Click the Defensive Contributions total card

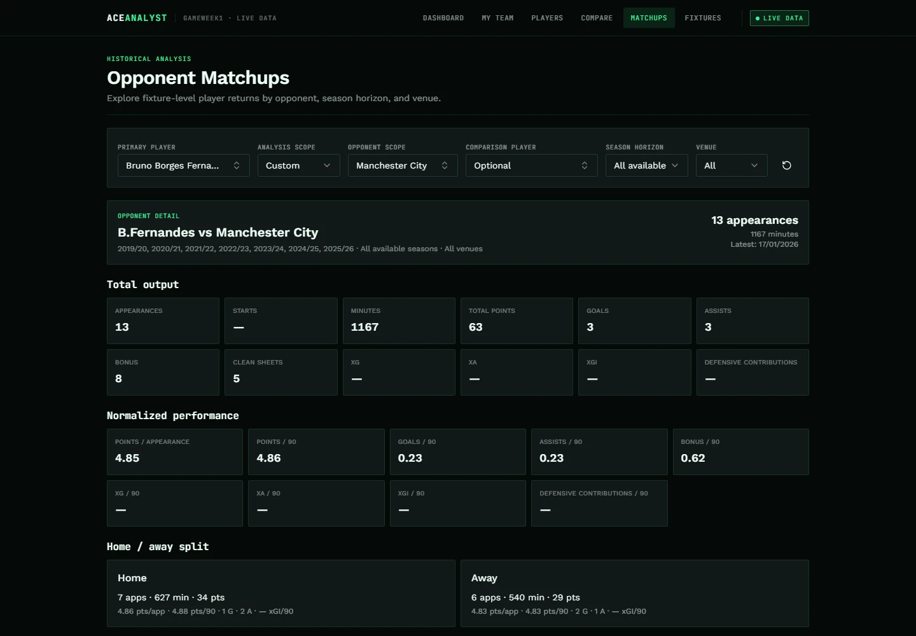pyautogui.click(x=753, y=372)
